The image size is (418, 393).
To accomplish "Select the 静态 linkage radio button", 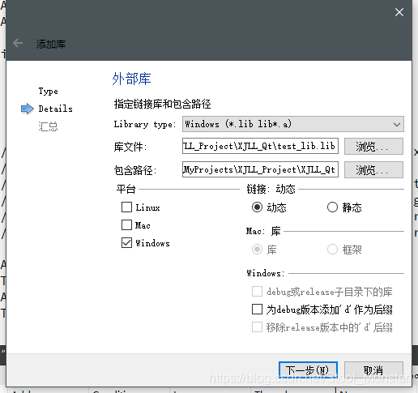I will coord(332,207).
